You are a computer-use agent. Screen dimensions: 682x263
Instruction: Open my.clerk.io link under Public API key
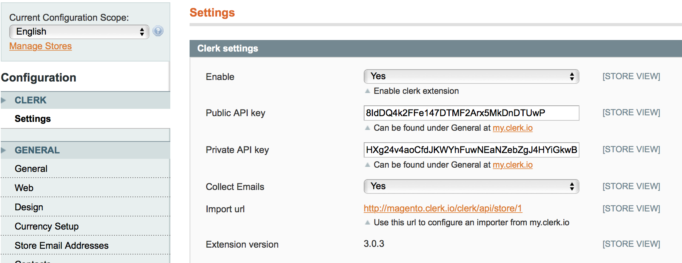click(x=512, y=128)
